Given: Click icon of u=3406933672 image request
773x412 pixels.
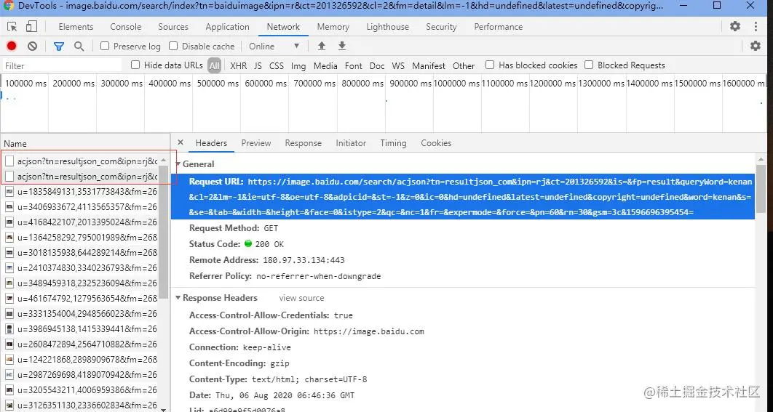Looking at the screenshot, I should pyautogui.click(x=9, y=207).
